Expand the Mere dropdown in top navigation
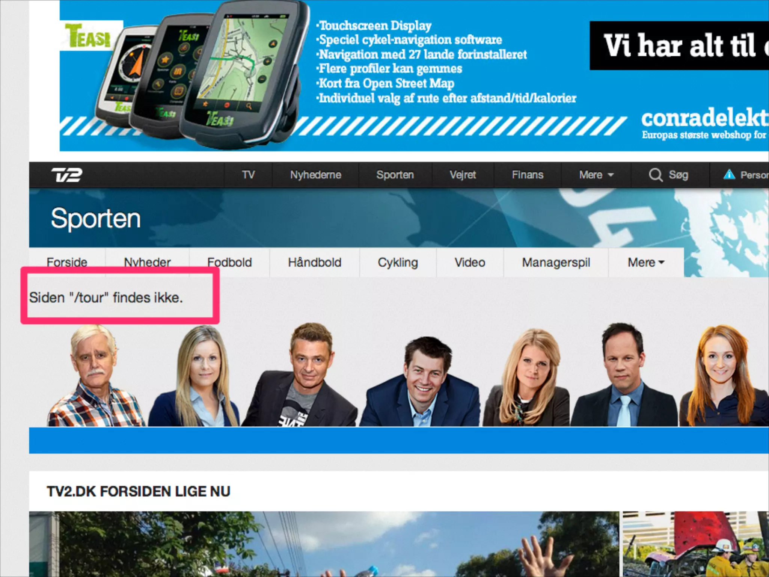The image size is (769, 577). [596, 175]
